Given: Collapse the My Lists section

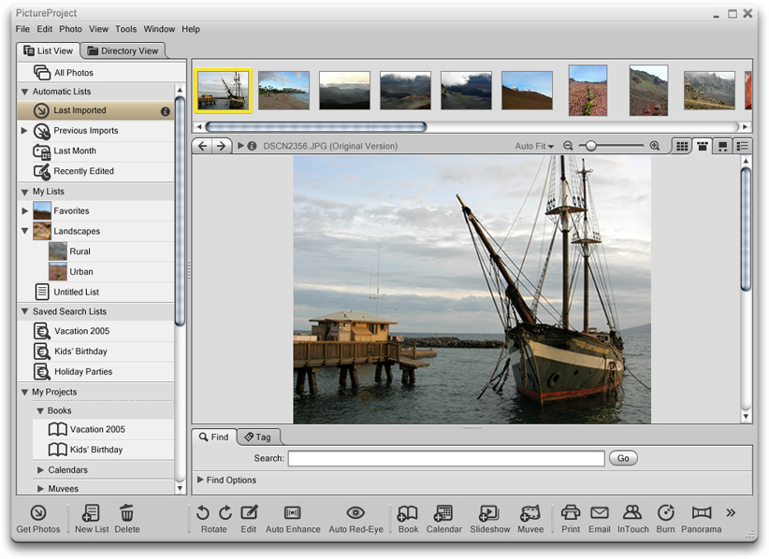Looking at the screenshot, I should (x=24, y=192).
